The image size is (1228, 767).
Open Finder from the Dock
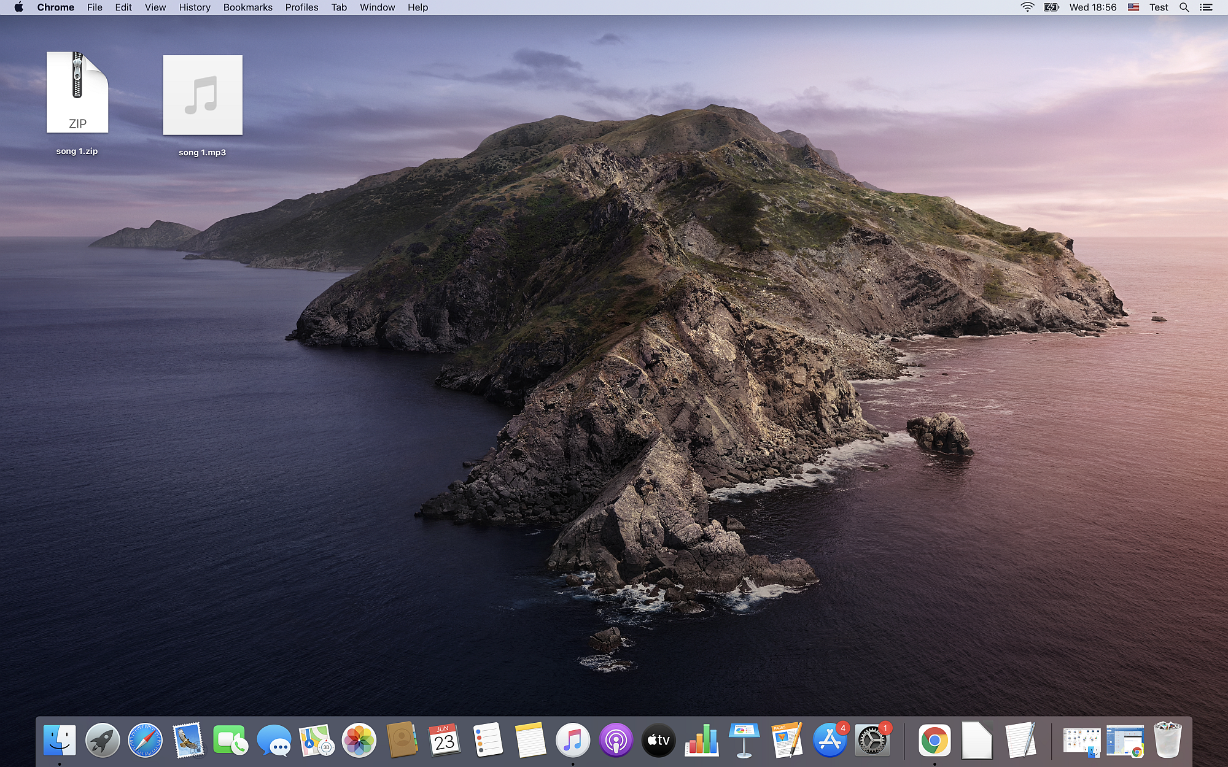60,741
